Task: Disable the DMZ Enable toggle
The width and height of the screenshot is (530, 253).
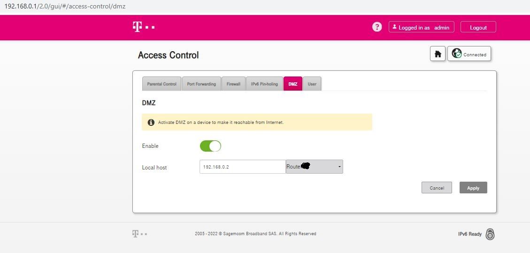Action: click(x=210, y=146)
